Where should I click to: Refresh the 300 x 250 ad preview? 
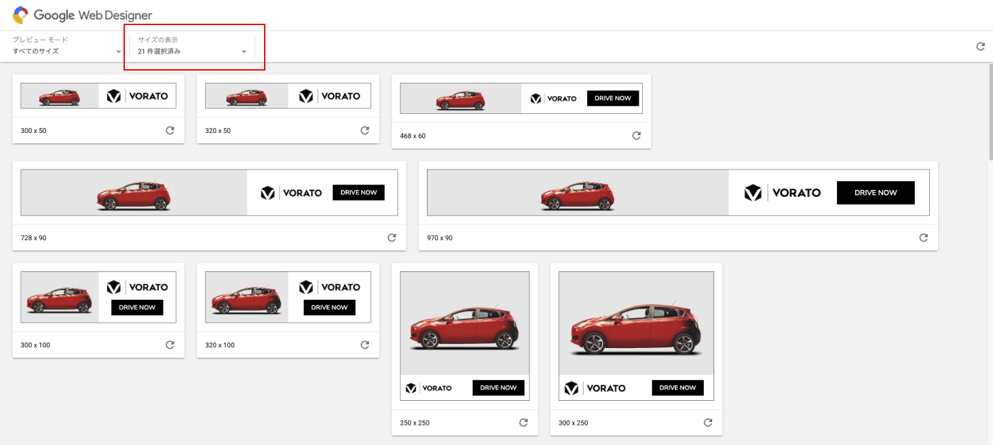click(708, 423)
